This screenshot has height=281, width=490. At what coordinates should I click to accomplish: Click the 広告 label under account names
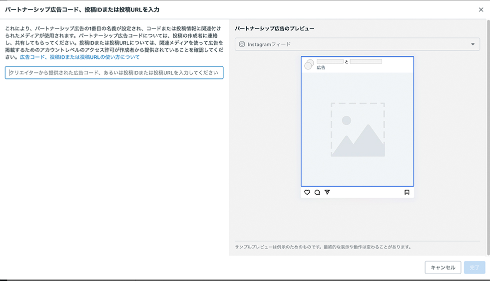pos(321,67)
